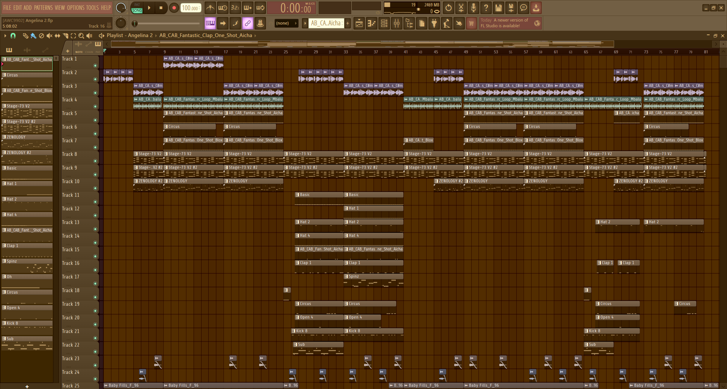727x389 pixels.
Task: Open playlist options menu arrow
Action: point(5,36)
